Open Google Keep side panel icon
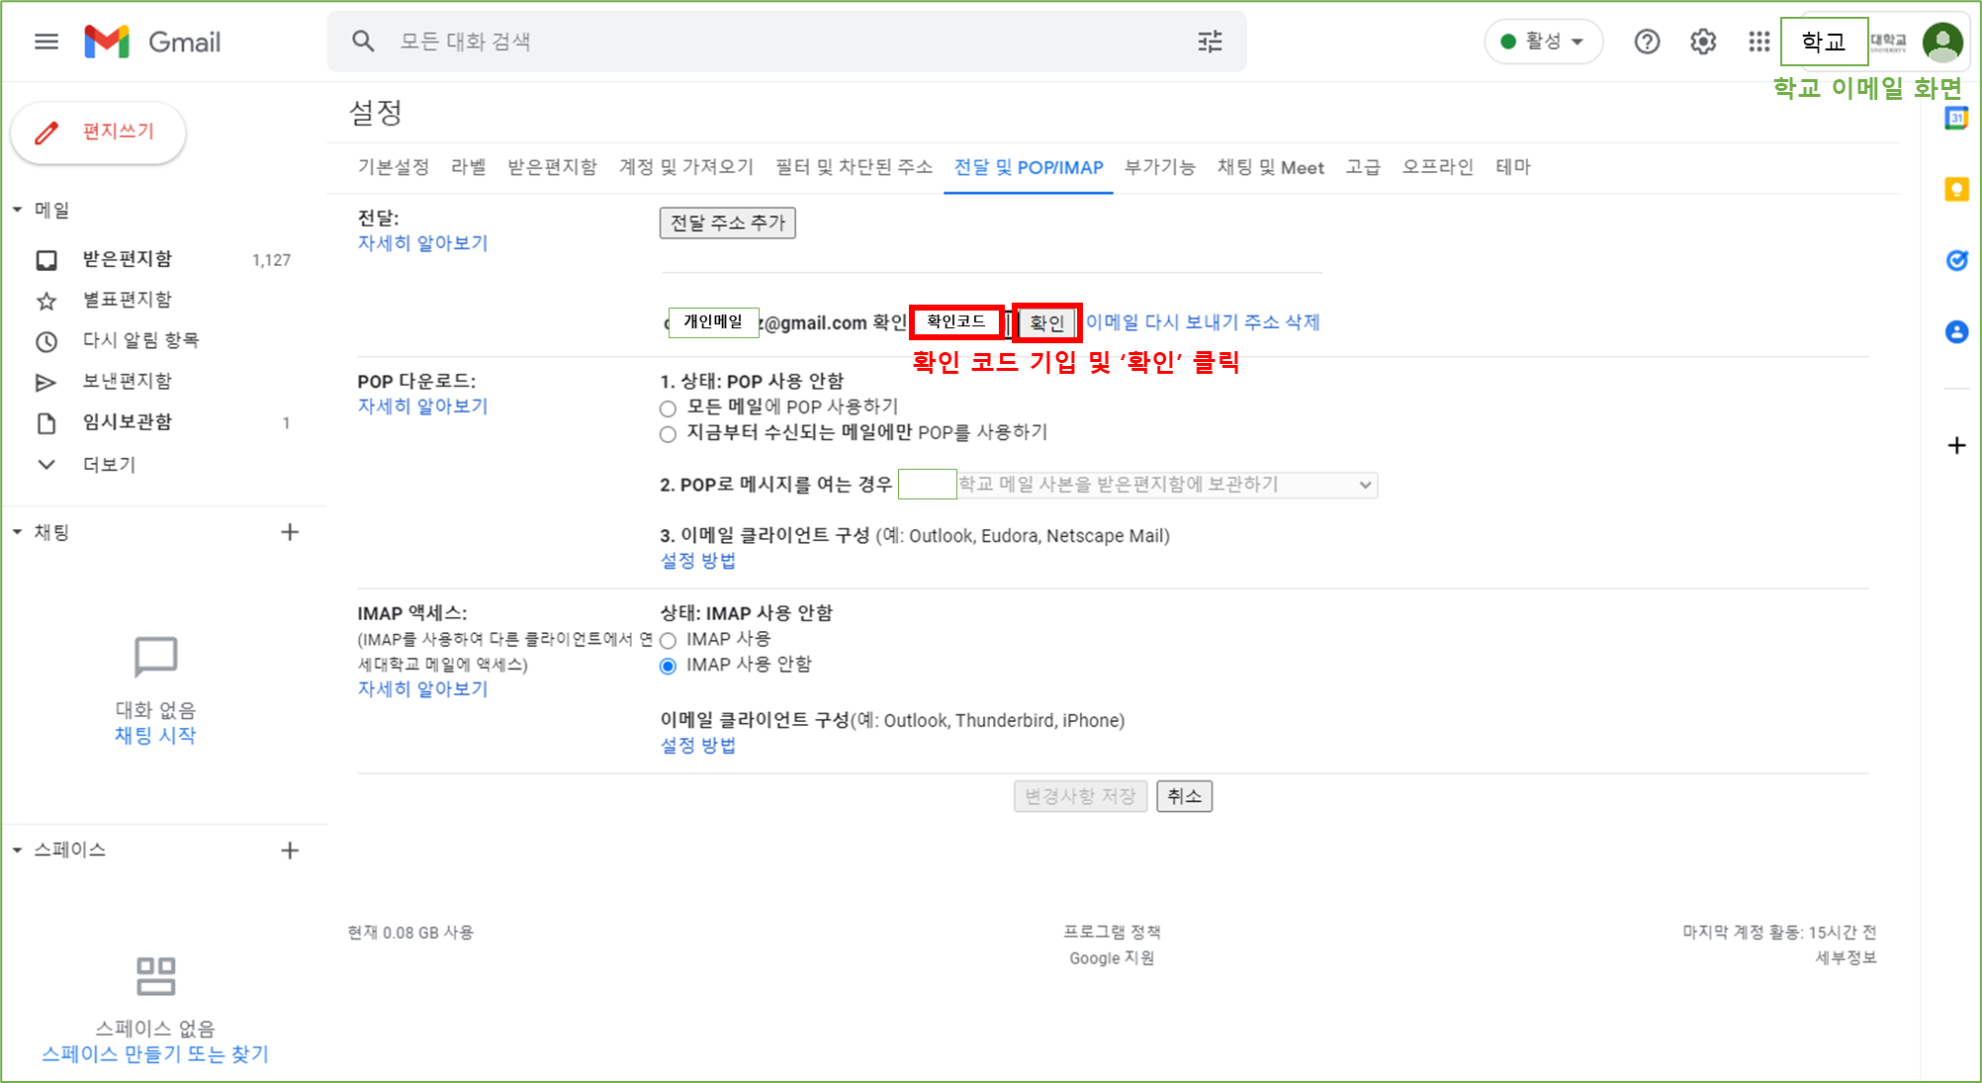1982x1083 pixels. click(x=1956, y=189)
